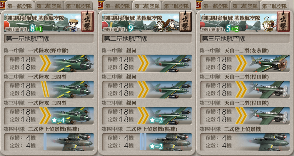Viewport: 294px width, 156px height.
Task: Toggle the 出撃 sign on second air base
Action: [186, 21]
